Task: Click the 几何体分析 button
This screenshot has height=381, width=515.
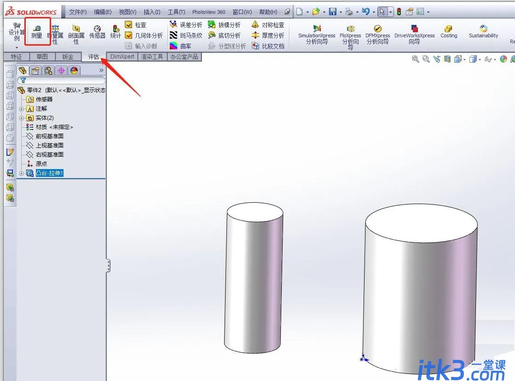Action: pyautogui.click(x=144, y=35)
